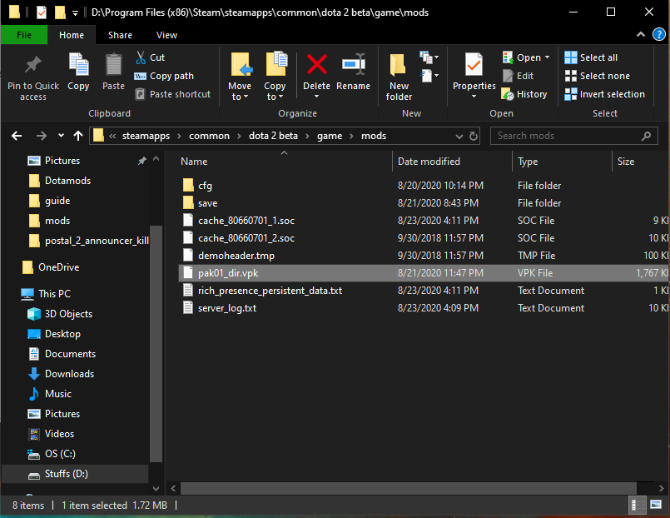670x518 pixels.
Task: Switch to the Share tab
Action: (x=120, y=35)
